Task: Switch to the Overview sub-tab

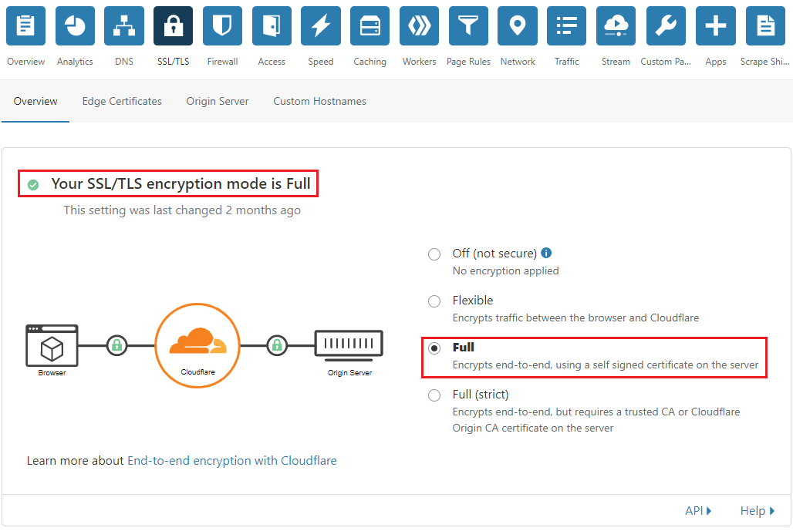Action: coord(35,101)
